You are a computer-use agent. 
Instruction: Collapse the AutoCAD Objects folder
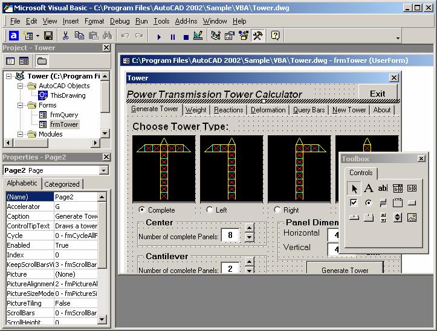coord(20,86)
